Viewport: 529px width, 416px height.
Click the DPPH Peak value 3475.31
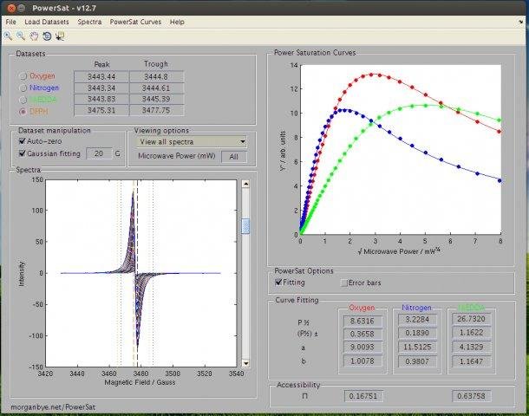click(x=101, y=111)
